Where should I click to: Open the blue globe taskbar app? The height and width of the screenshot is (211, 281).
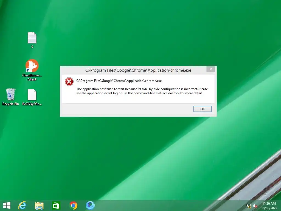pos(90,206)
